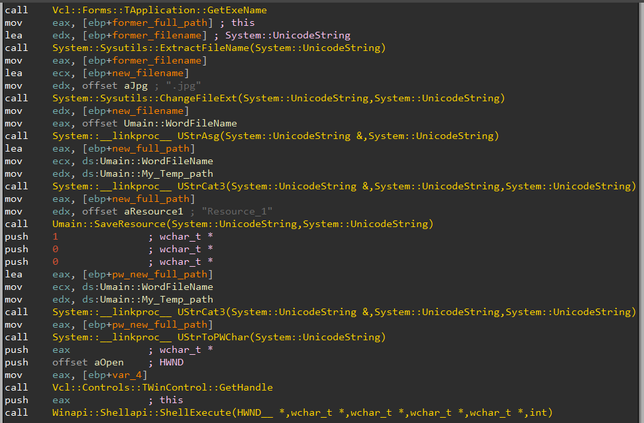The height and width of the screenshot is (423, 644).
Task: Click former_filename in the mov eax line
Action: (x=157, y=60)
